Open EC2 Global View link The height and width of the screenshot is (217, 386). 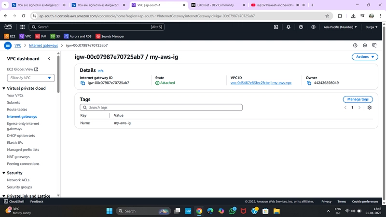coord(22,69)
